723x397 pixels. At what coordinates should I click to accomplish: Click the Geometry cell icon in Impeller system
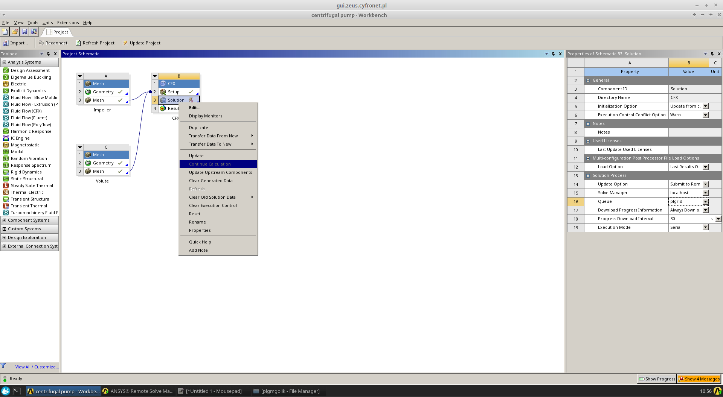click(88, 92)
